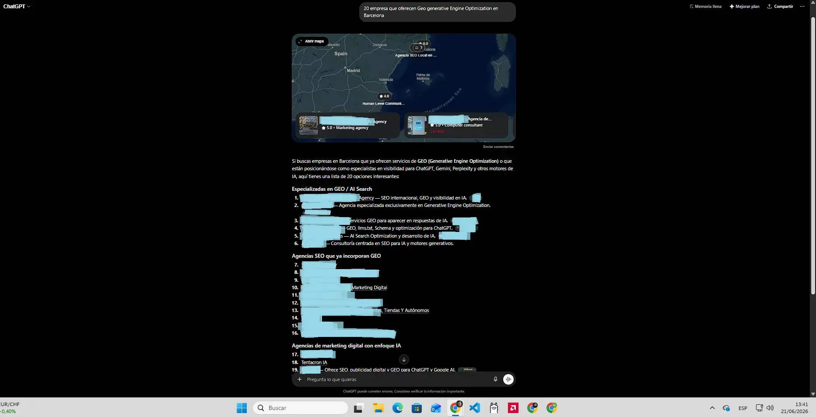Click the volume speaker tray icon
Image resolution: width=816 pixels, height=417 pixels.
click(x=770, y=408)
